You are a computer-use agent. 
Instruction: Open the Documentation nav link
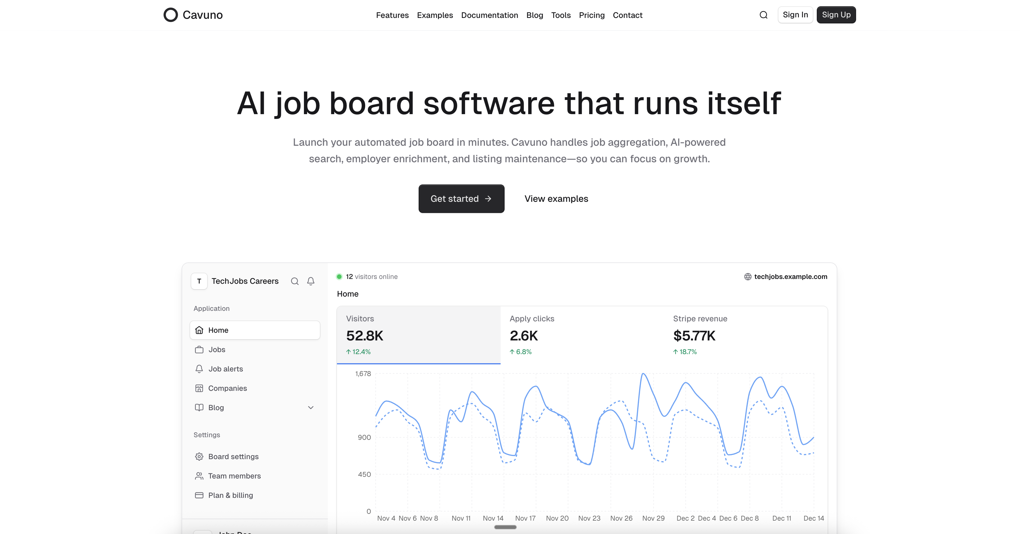pyautogui.click(x=490, y=15)
